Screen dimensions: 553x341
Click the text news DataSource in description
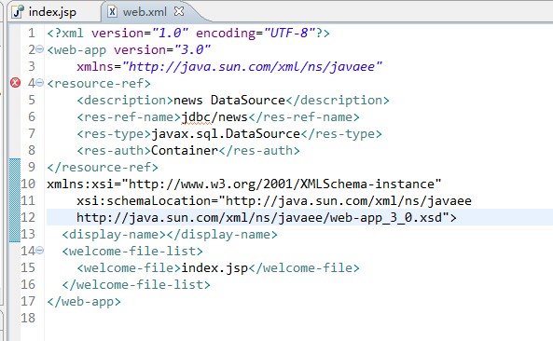click(228, 100)
